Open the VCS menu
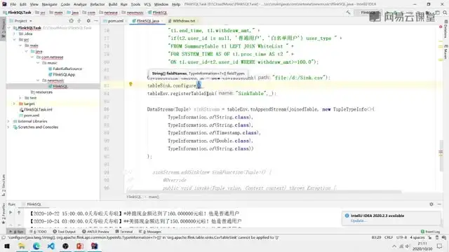 click(x=147, y=4)
